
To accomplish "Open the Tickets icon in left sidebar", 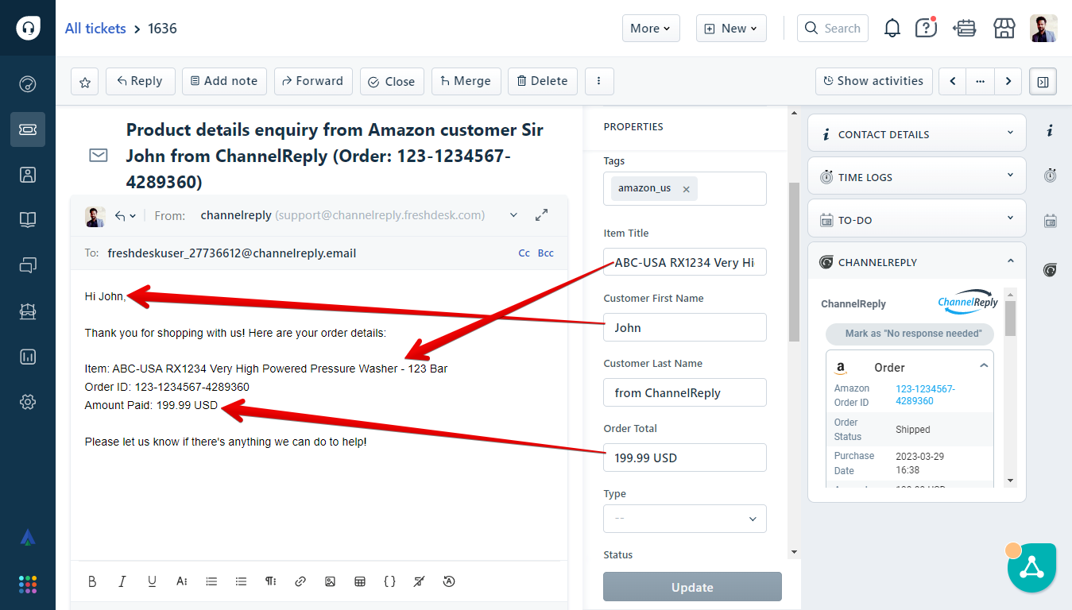I will tap(28, 129).
